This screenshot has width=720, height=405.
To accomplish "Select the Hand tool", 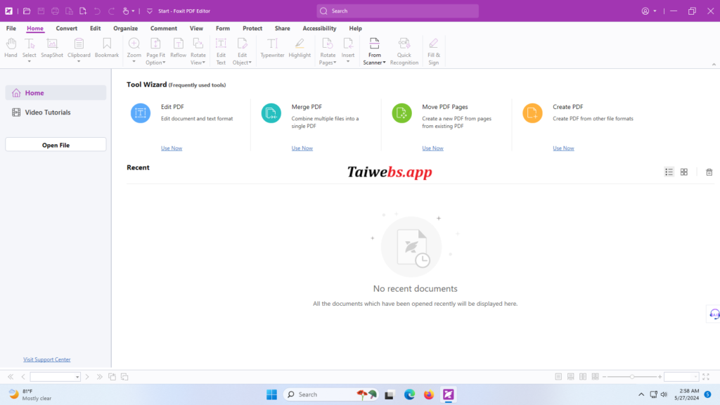I will (x=11, y=49).
